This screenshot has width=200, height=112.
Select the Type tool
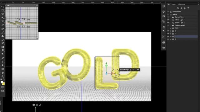2,62
